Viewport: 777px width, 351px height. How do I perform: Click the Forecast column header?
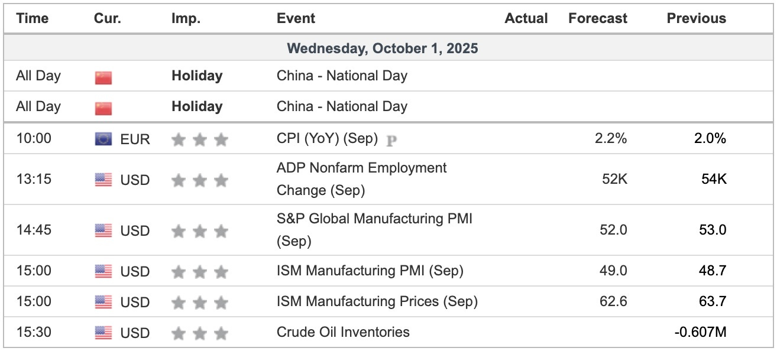[597, 18]
